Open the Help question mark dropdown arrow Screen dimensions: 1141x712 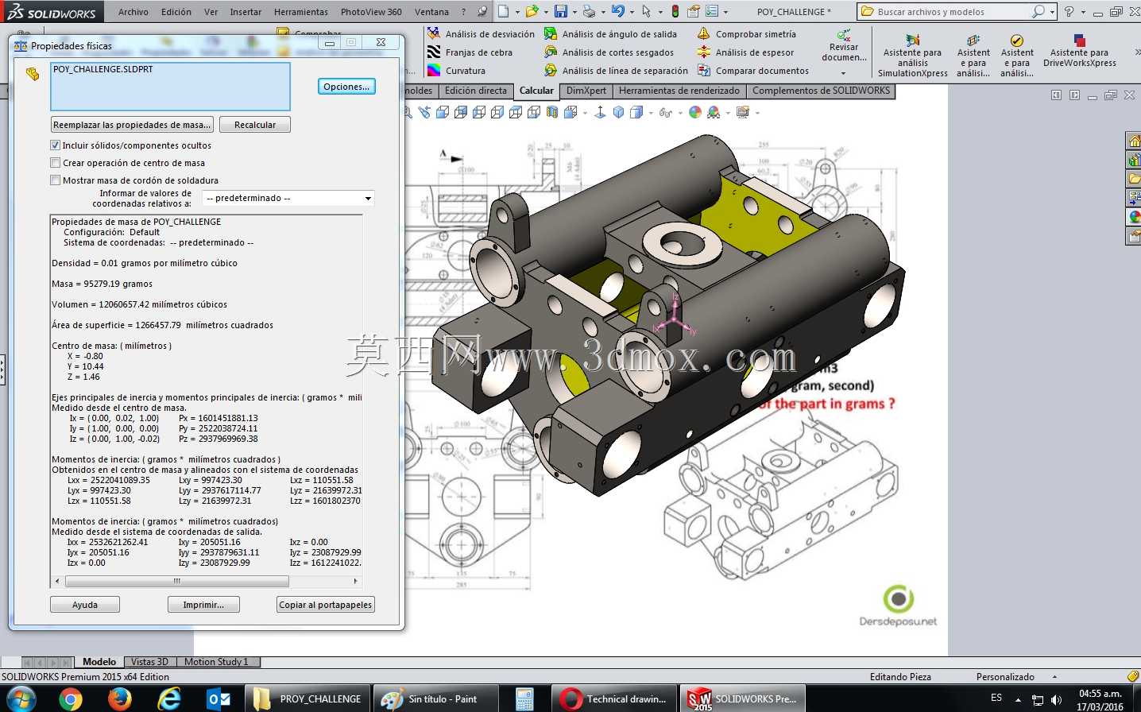(x=1082, y=12)
